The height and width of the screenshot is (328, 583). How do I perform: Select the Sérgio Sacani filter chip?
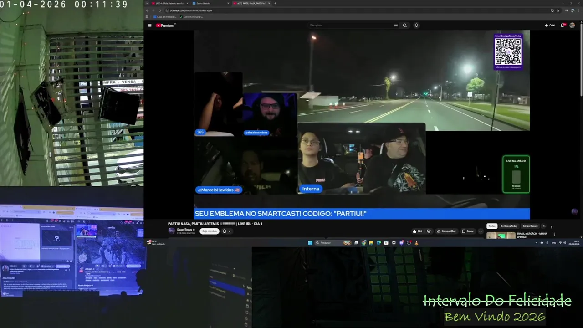click(530, 226)
